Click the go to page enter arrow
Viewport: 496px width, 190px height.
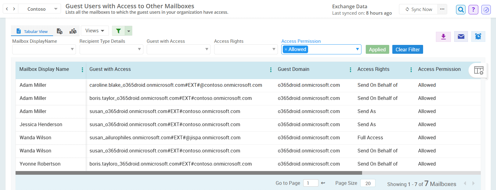[x=323, y=183]
